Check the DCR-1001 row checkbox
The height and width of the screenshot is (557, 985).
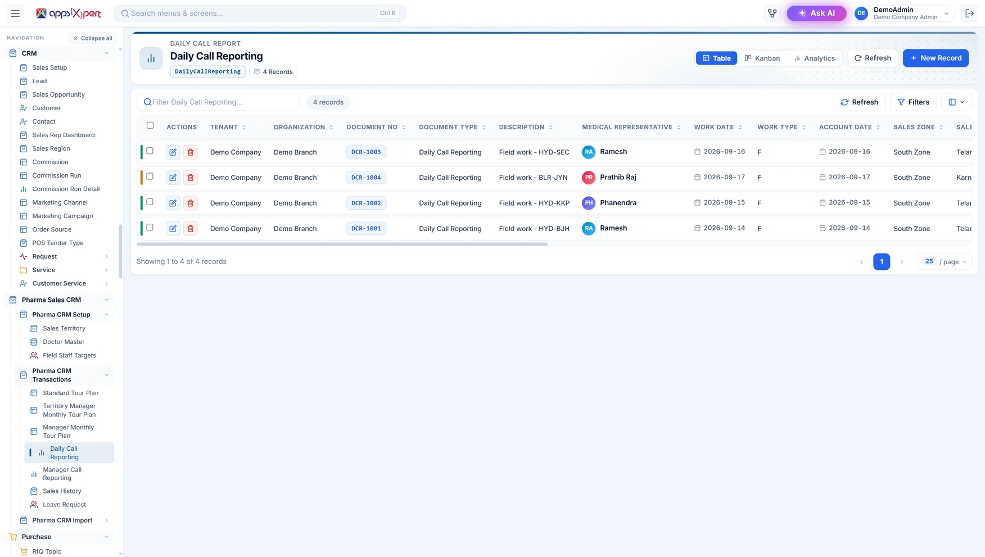coord(150,227)
